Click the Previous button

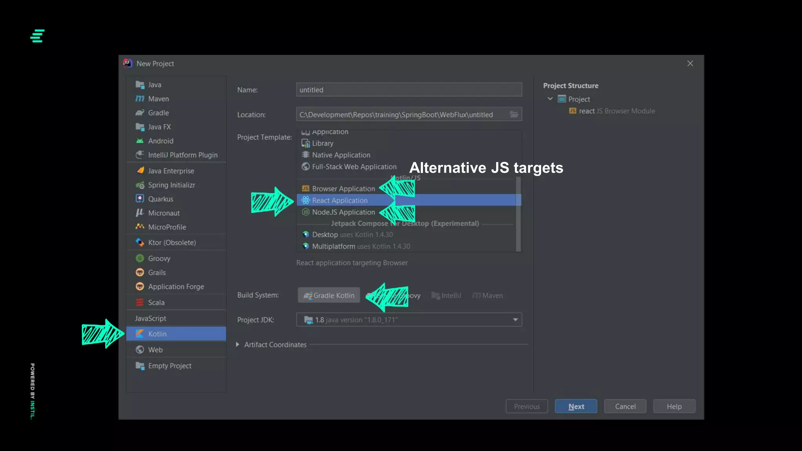pyautogui.click(x=527, y=406)
